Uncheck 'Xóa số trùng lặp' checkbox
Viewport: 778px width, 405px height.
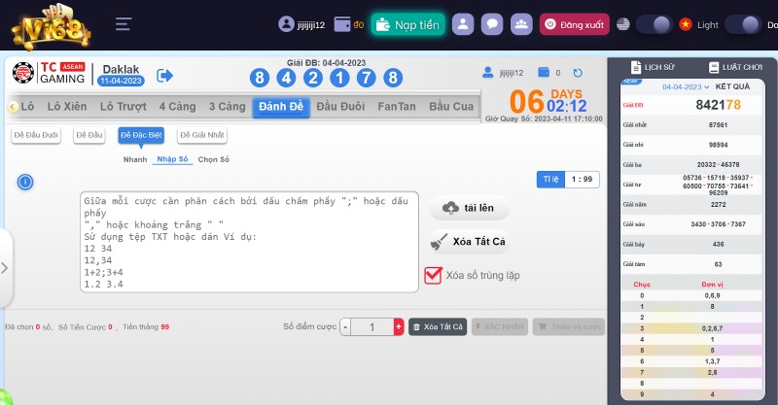434,276
